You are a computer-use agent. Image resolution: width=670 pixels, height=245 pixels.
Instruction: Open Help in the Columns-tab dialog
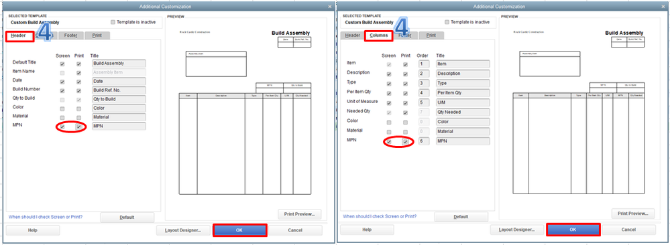(367, 230)
